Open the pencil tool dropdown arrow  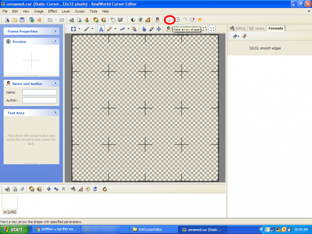coord(115,29)
